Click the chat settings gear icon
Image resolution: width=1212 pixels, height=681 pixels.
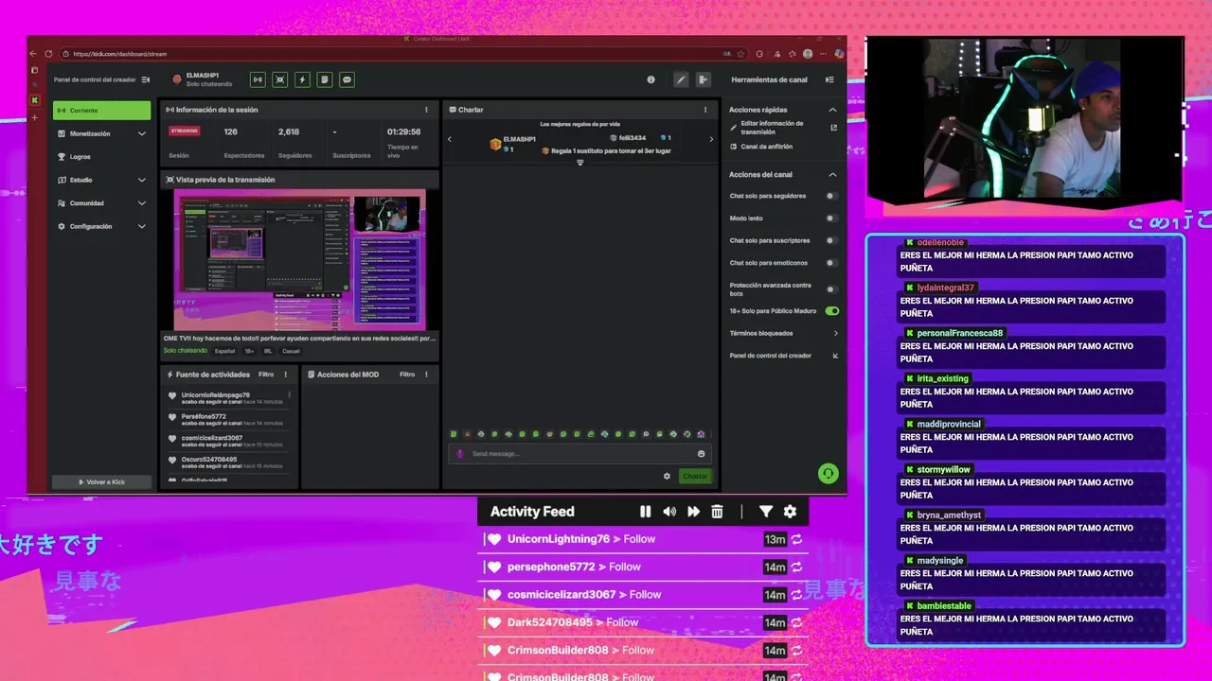[667, 476]
